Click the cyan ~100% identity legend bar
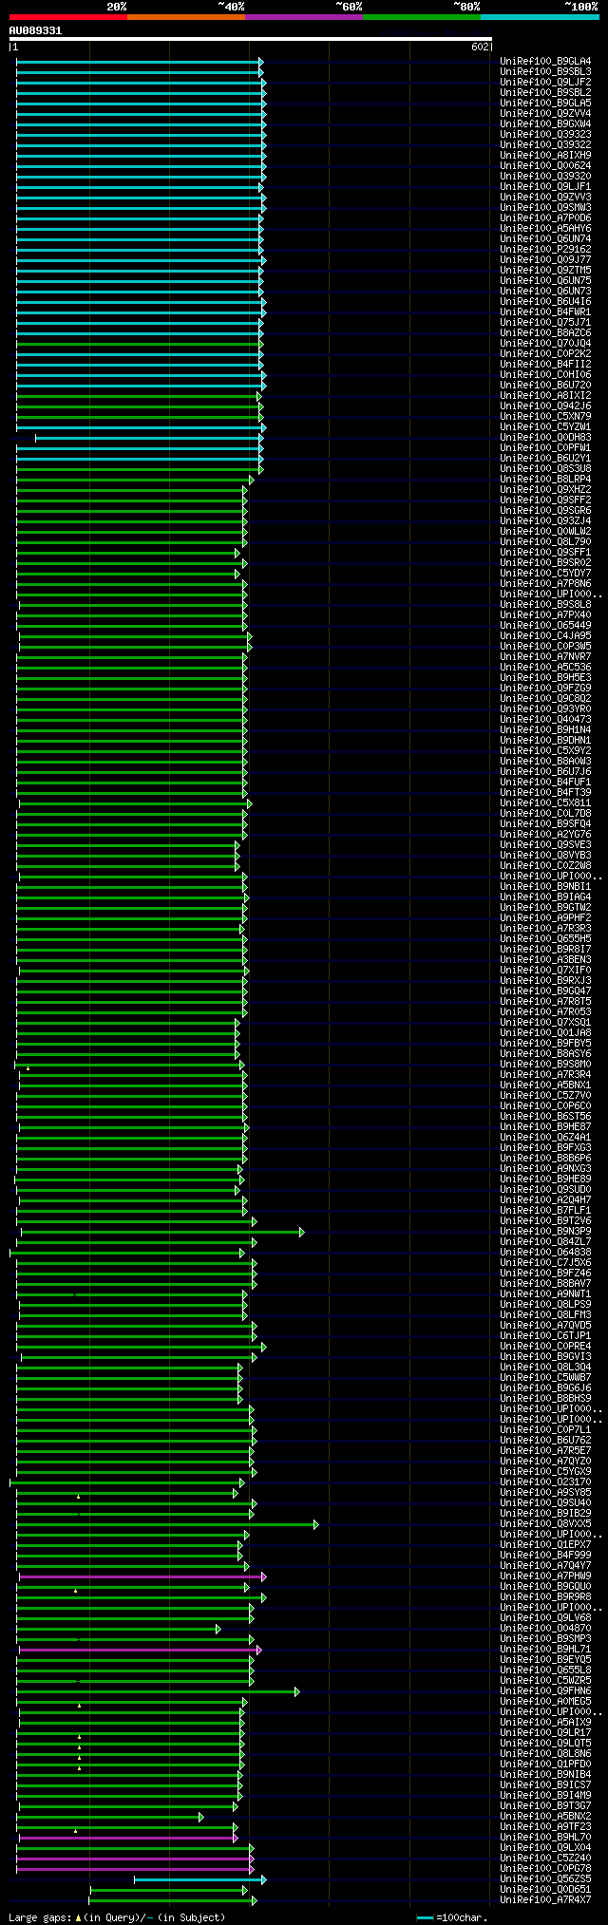The height and width of the screenshot is (1925, 608). pyautogui.click(x=540, y=17)
